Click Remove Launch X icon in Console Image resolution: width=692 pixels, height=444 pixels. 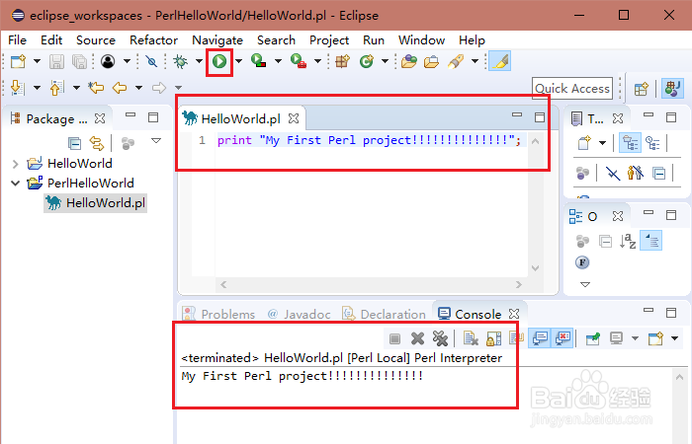pos(417,338)
